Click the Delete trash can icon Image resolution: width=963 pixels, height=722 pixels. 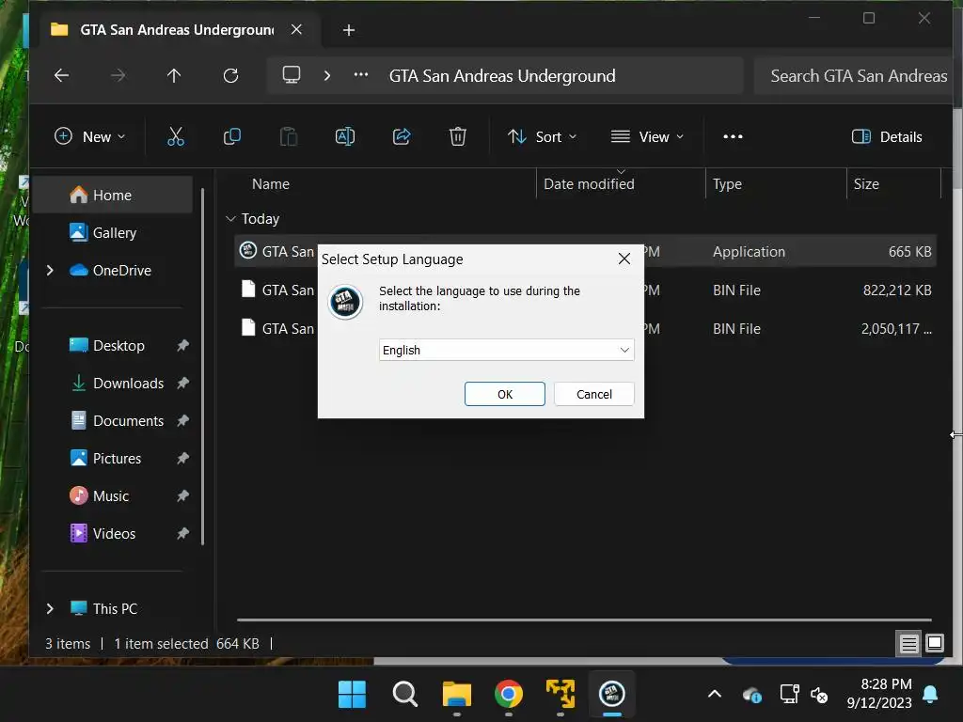458,136
